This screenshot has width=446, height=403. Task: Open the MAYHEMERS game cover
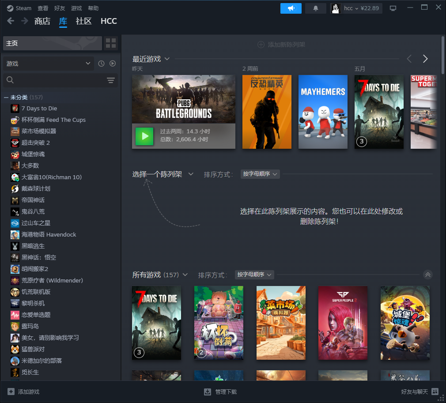pos(323,112)
